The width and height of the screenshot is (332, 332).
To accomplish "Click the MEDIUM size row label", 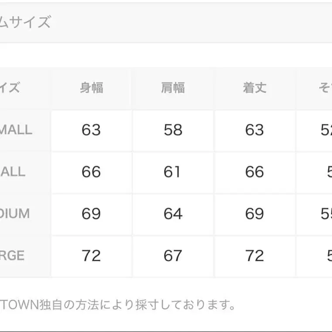I will click(x=15, y=214).
